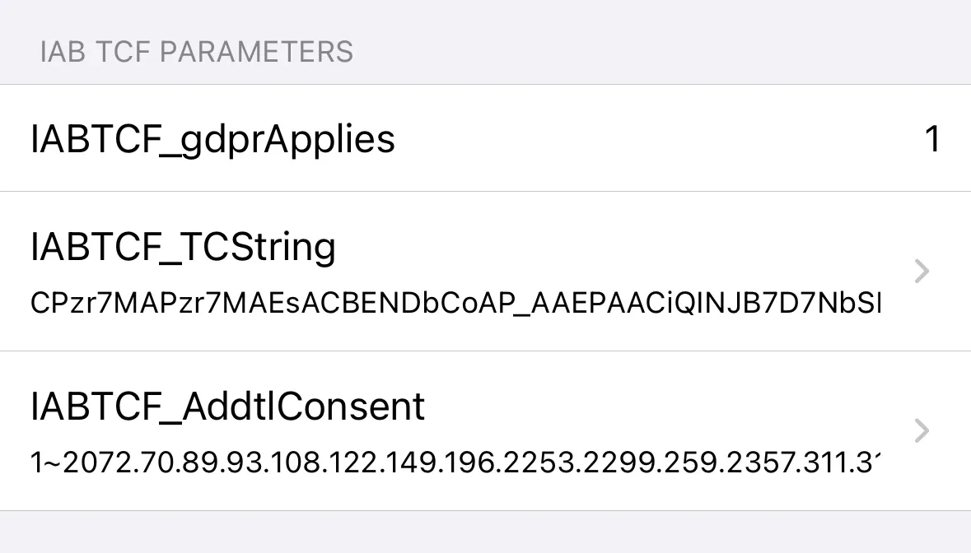The image size is (971, 553).
Task: Select the consent string starting with CPzr7MAPzr7MA
Action: coord(455,303)
